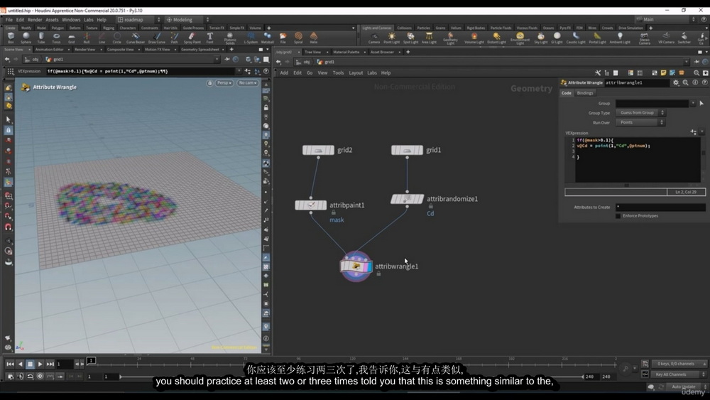Viewport: 710px width, 400px height.
Task: Select the Box shelf tool
Action: (11, 38)
